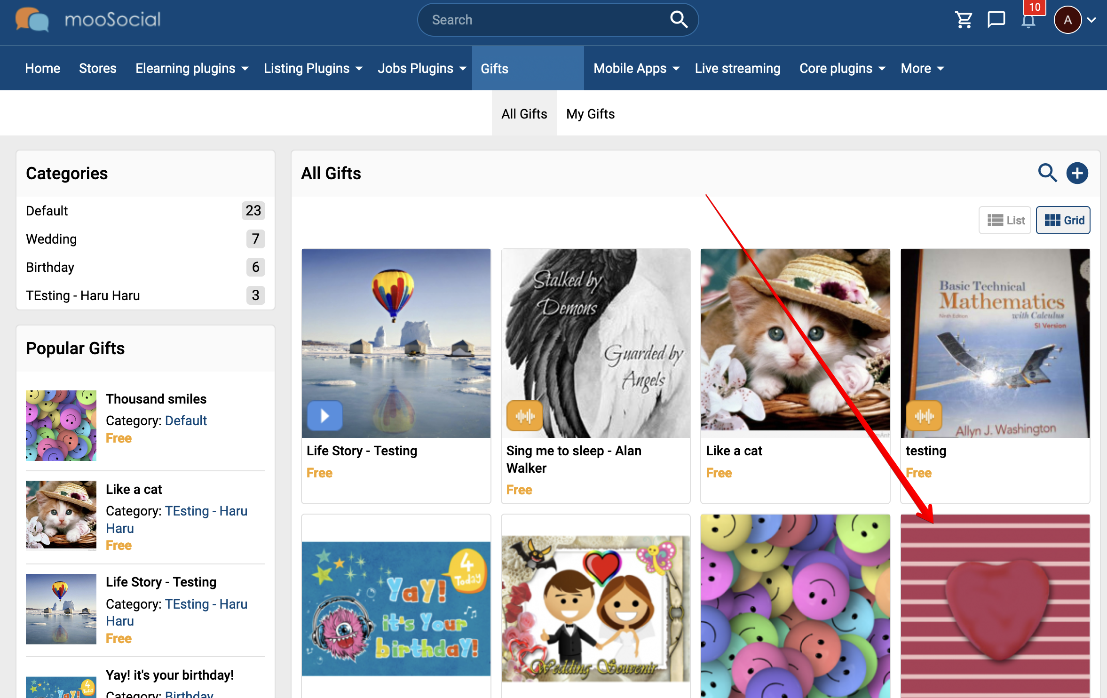Expand Core plugins dropdown
The width and height of the screenshot is (1107, 698).
842,68
